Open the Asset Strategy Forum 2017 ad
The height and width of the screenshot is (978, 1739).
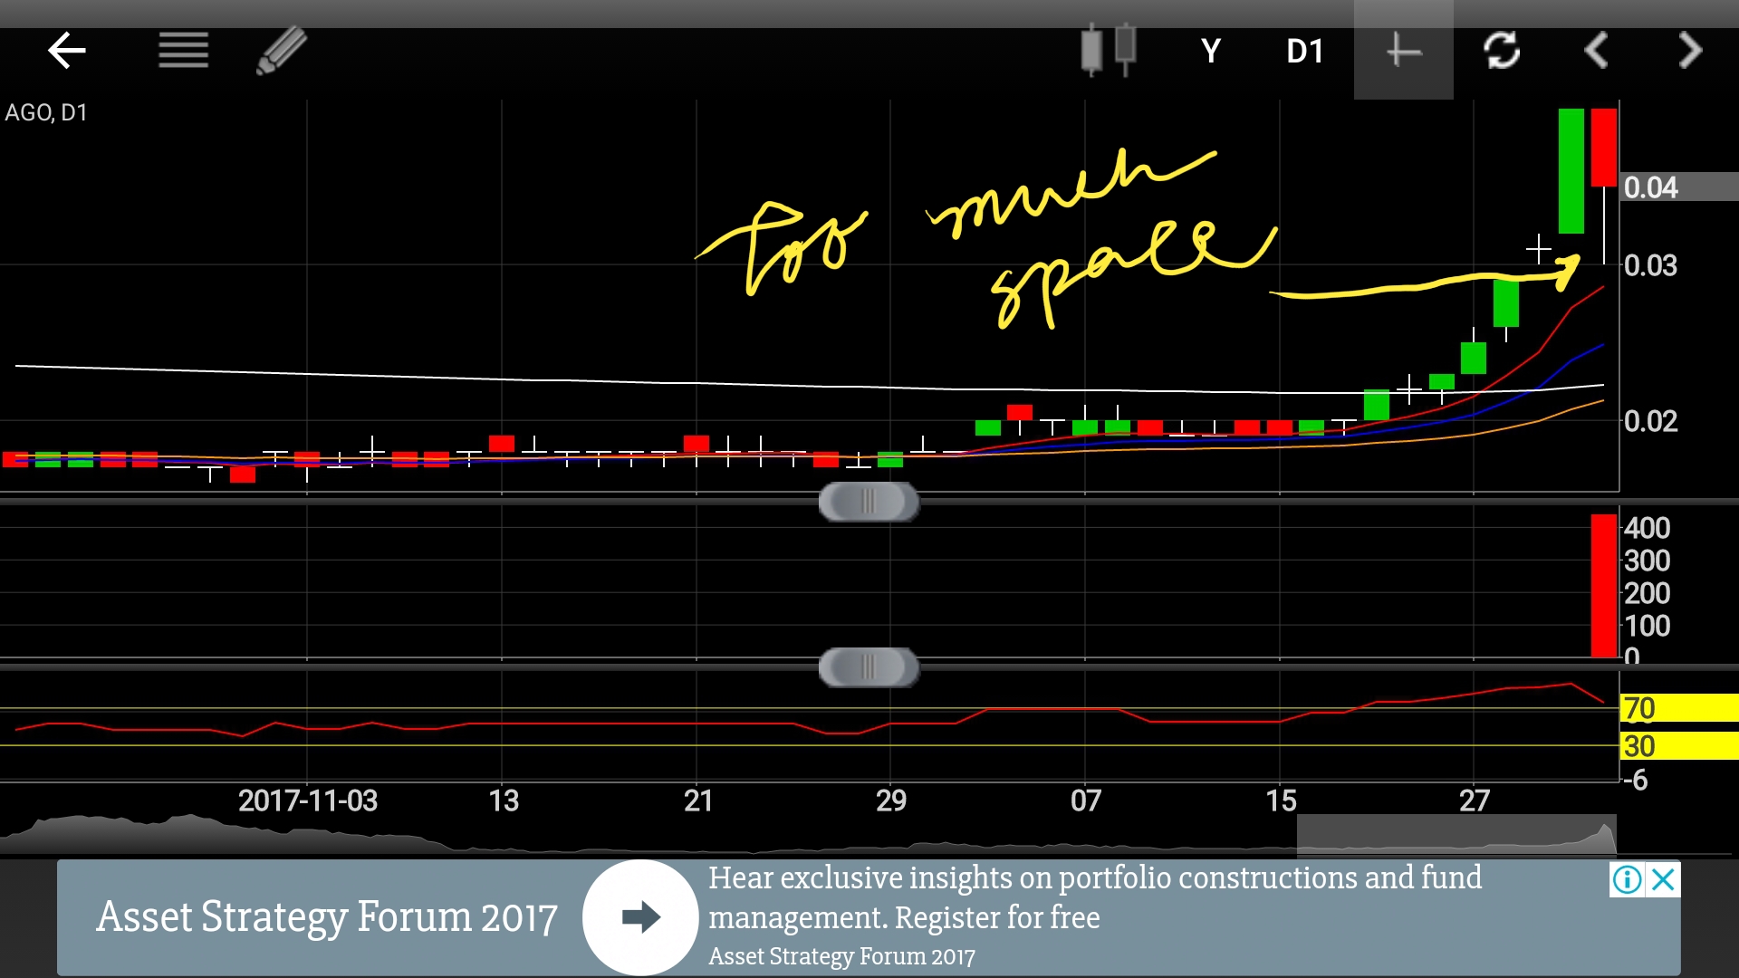[x=869, y=918]
